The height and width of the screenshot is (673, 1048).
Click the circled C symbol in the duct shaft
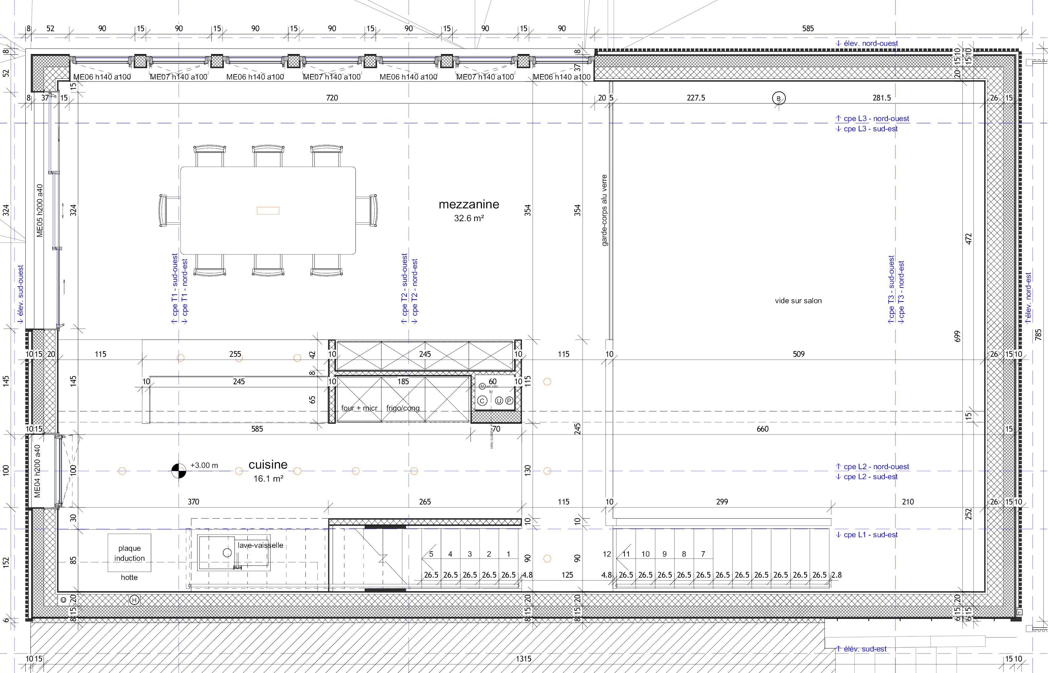coord(482,401)
